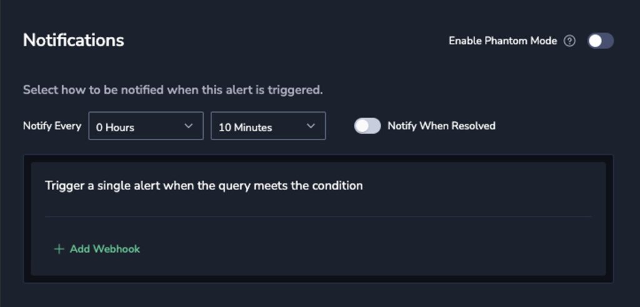Select the "0 Hours" value text
This screenshot has height=307, width=640.
[x=115, y=128]
